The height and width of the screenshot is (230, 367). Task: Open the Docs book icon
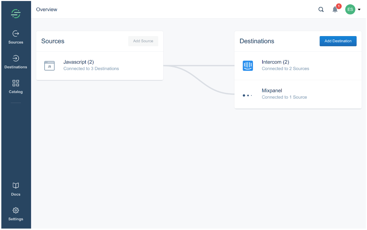[16, 186]
